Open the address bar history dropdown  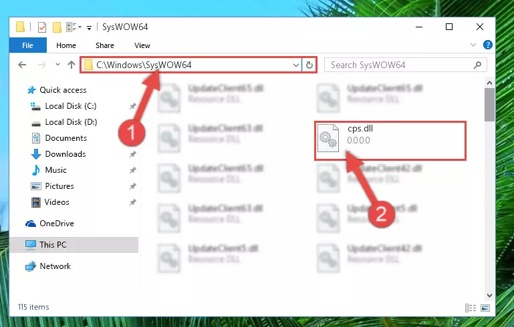(x=295, y=65)
